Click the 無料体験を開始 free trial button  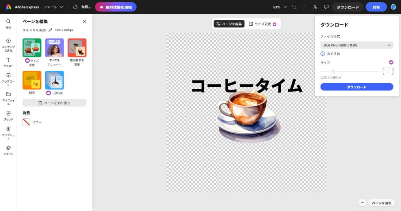(115, 7)
